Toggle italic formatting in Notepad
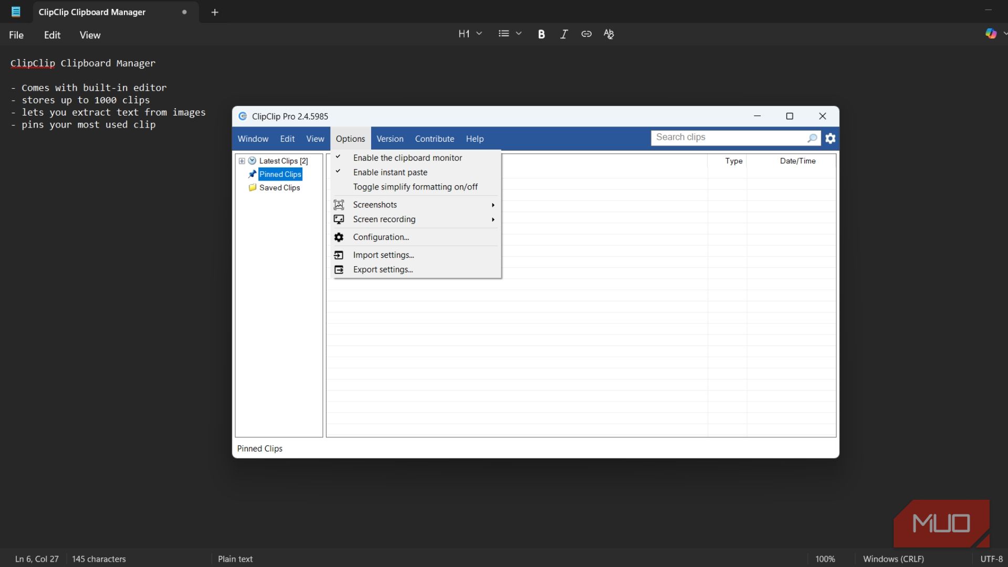The image size is (1008, 567). tap(564, 34)
